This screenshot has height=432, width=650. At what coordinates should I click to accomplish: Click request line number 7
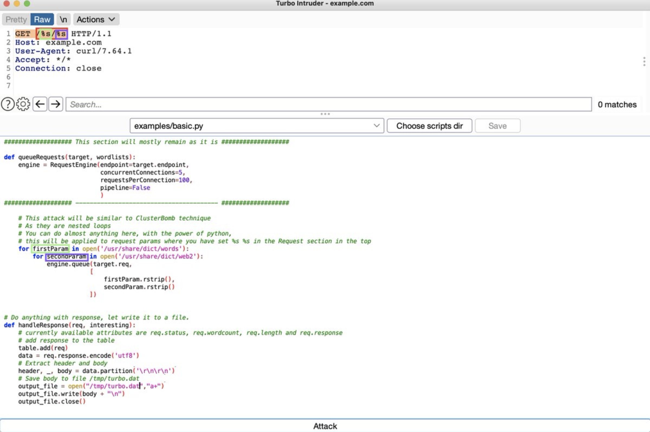(9, 86)
